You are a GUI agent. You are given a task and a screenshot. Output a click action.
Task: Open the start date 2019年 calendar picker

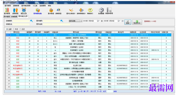(x=98, y=21)
